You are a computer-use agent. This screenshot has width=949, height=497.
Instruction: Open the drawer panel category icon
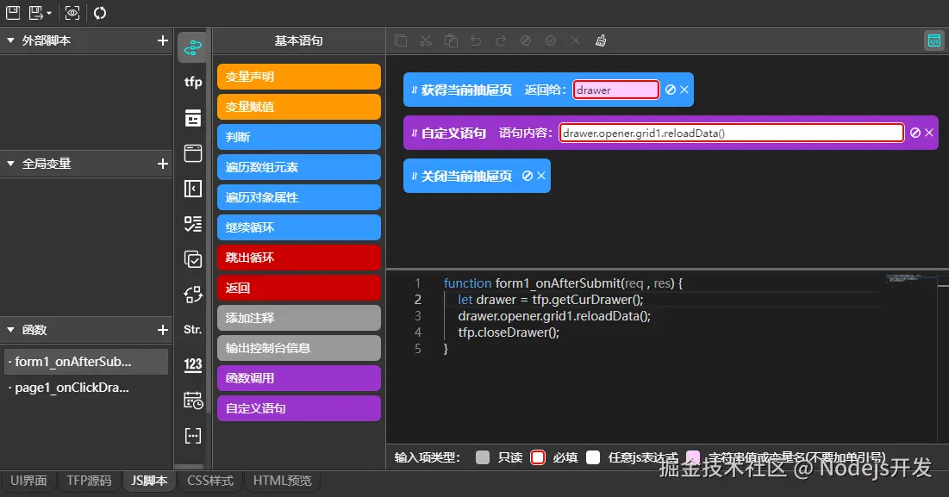pos(192,189)
